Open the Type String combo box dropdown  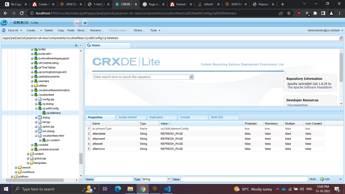click(169, 179)
